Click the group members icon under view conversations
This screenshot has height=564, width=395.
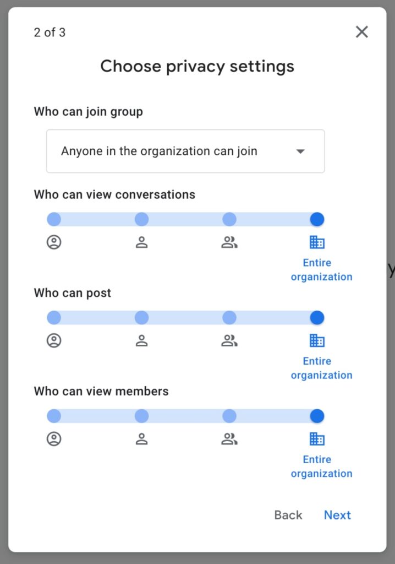pyautogui.click(x=229, y=242)
